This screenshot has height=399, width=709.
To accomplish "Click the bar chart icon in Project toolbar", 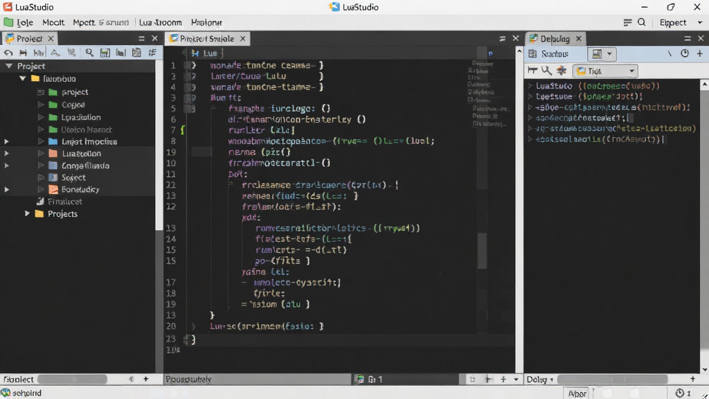I will click(x=120, y=53).
